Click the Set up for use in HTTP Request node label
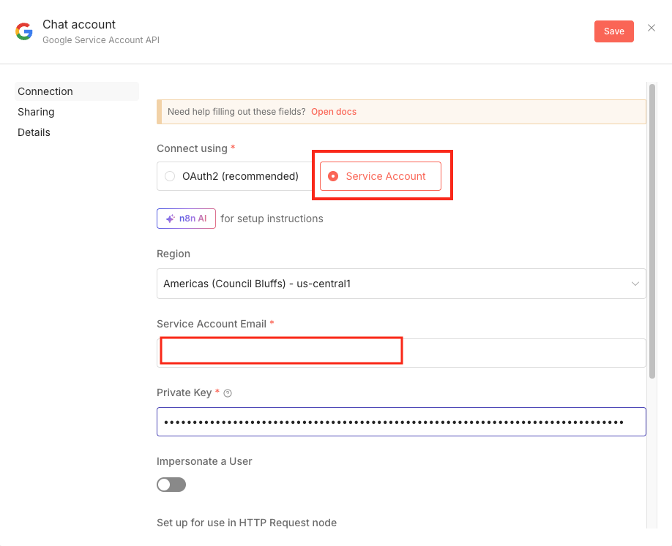 tap(246, 523)
